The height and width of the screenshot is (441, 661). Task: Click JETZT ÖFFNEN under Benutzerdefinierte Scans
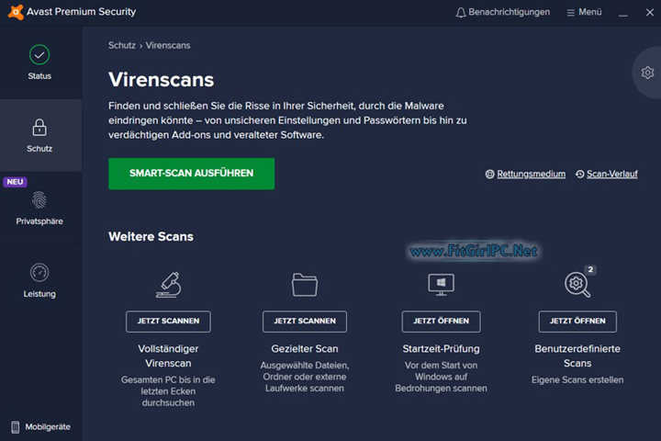[x=577, y=322]
